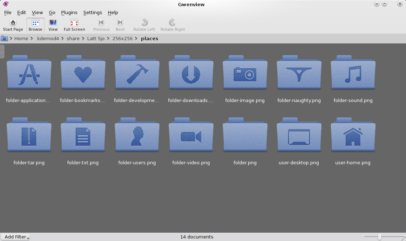The width and height of the screenshot is (406, 241).
Task: Select the folder-sound music note thumbnail
Action: pos(353,72)
